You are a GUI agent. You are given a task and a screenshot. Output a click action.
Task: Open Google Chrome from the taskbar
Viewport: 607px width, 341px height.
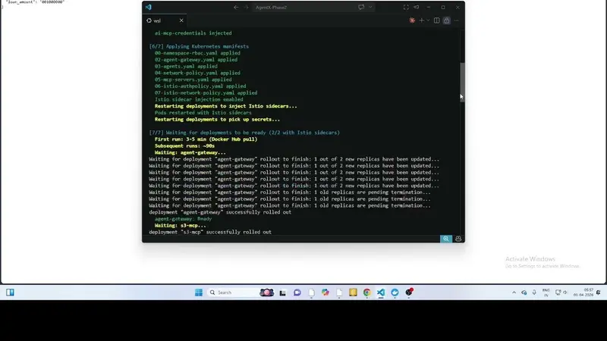pyautogui.click(x=367, y=293)
